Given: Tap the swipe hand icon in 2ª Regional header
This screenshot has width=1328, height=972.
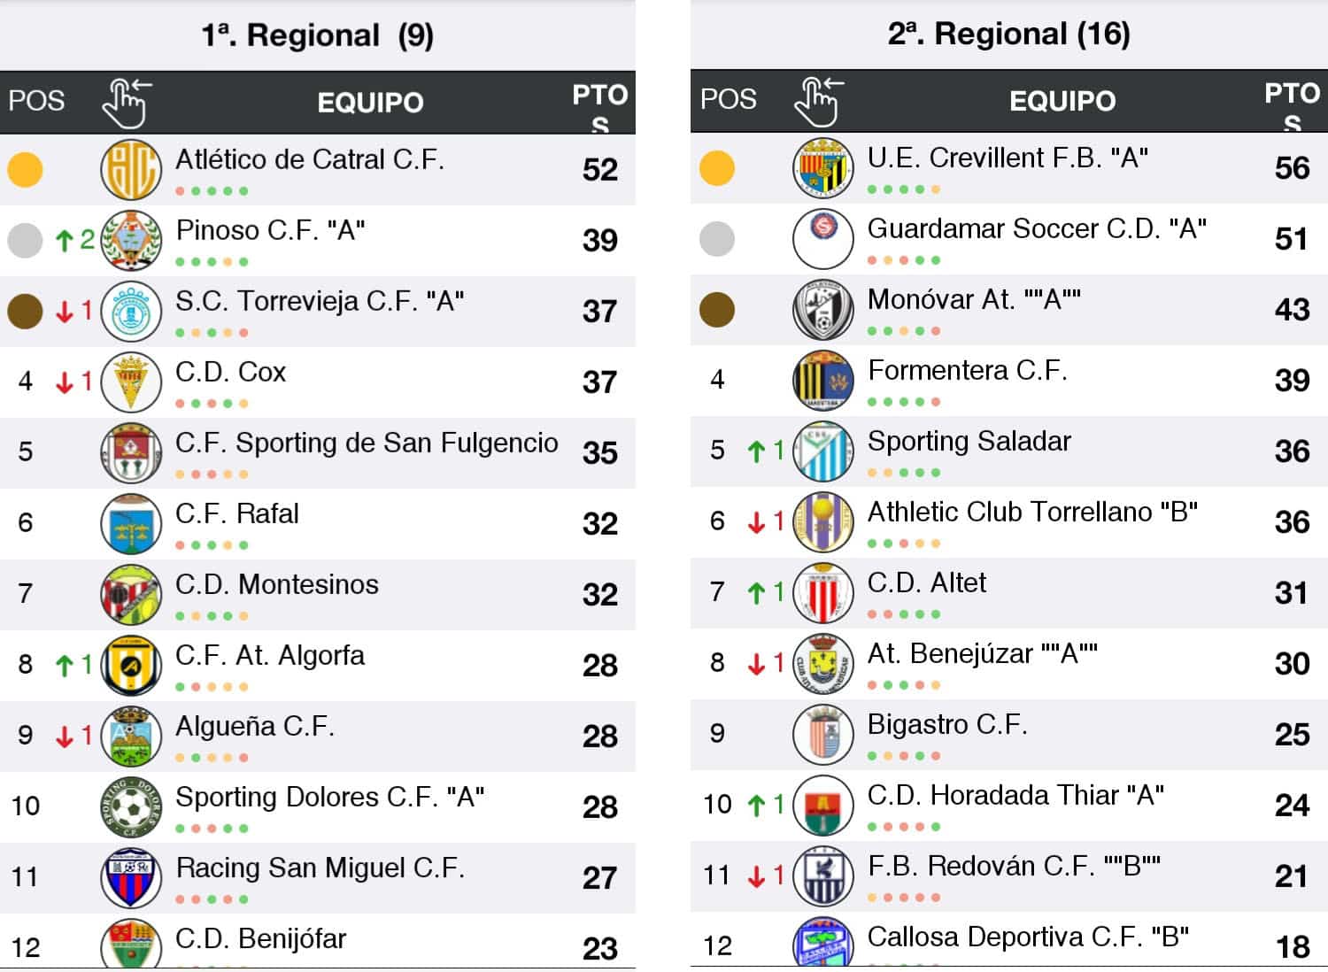Looking at the screenshot, I should point(818,101).
